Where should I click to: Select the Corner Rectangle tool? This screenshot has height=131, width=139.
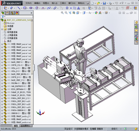[x=25, y=8]
